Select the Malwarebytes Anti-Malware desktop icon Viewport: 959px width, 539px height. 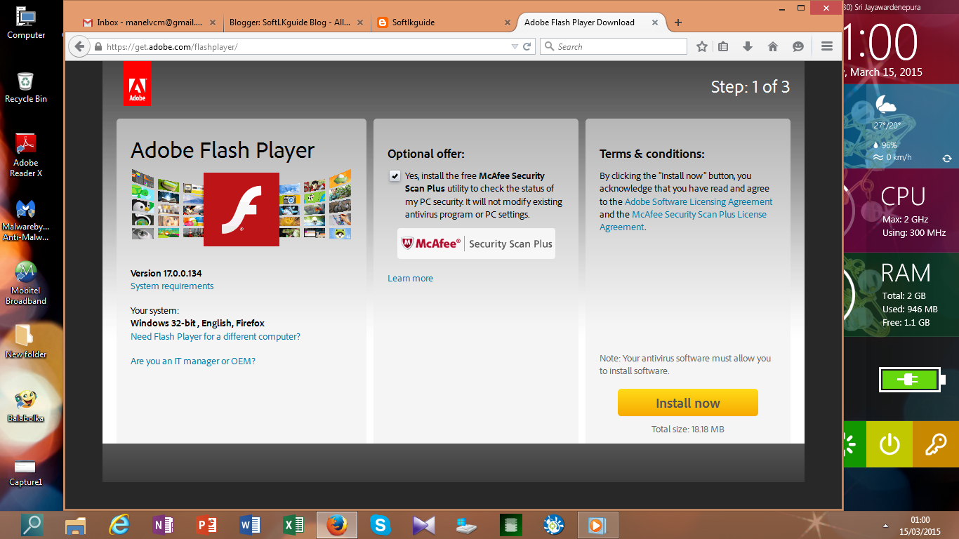pyautogui.click(x=26, y=220)
